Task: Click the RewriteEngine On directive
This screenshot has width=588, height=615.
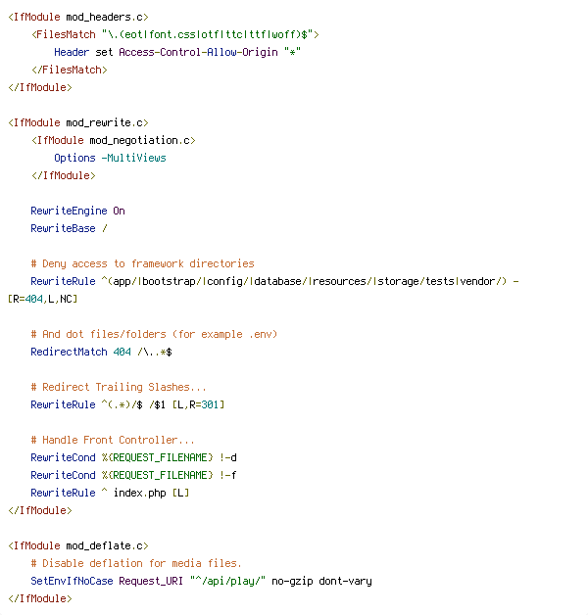Action: (77, 211)
